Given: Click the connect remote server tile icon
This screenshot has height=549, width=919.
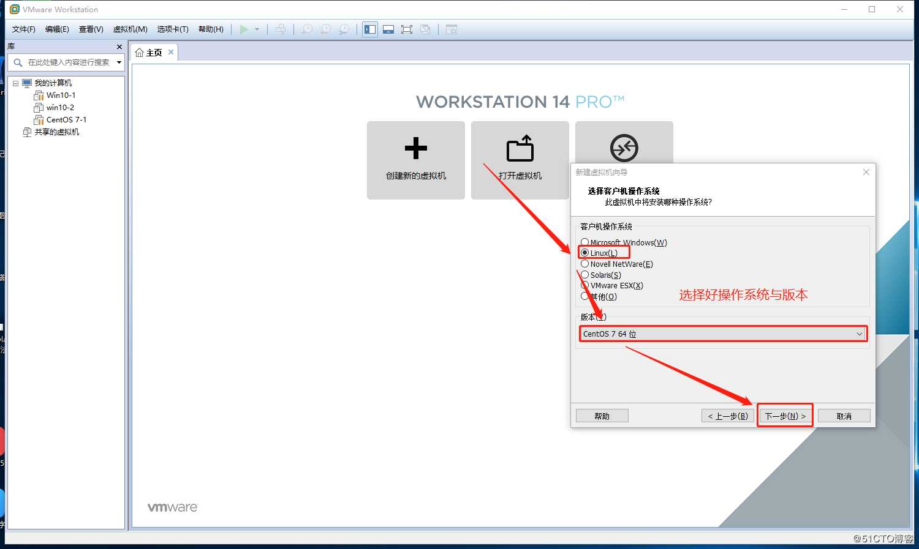Looking at the screenshot, I should point(624,148).
